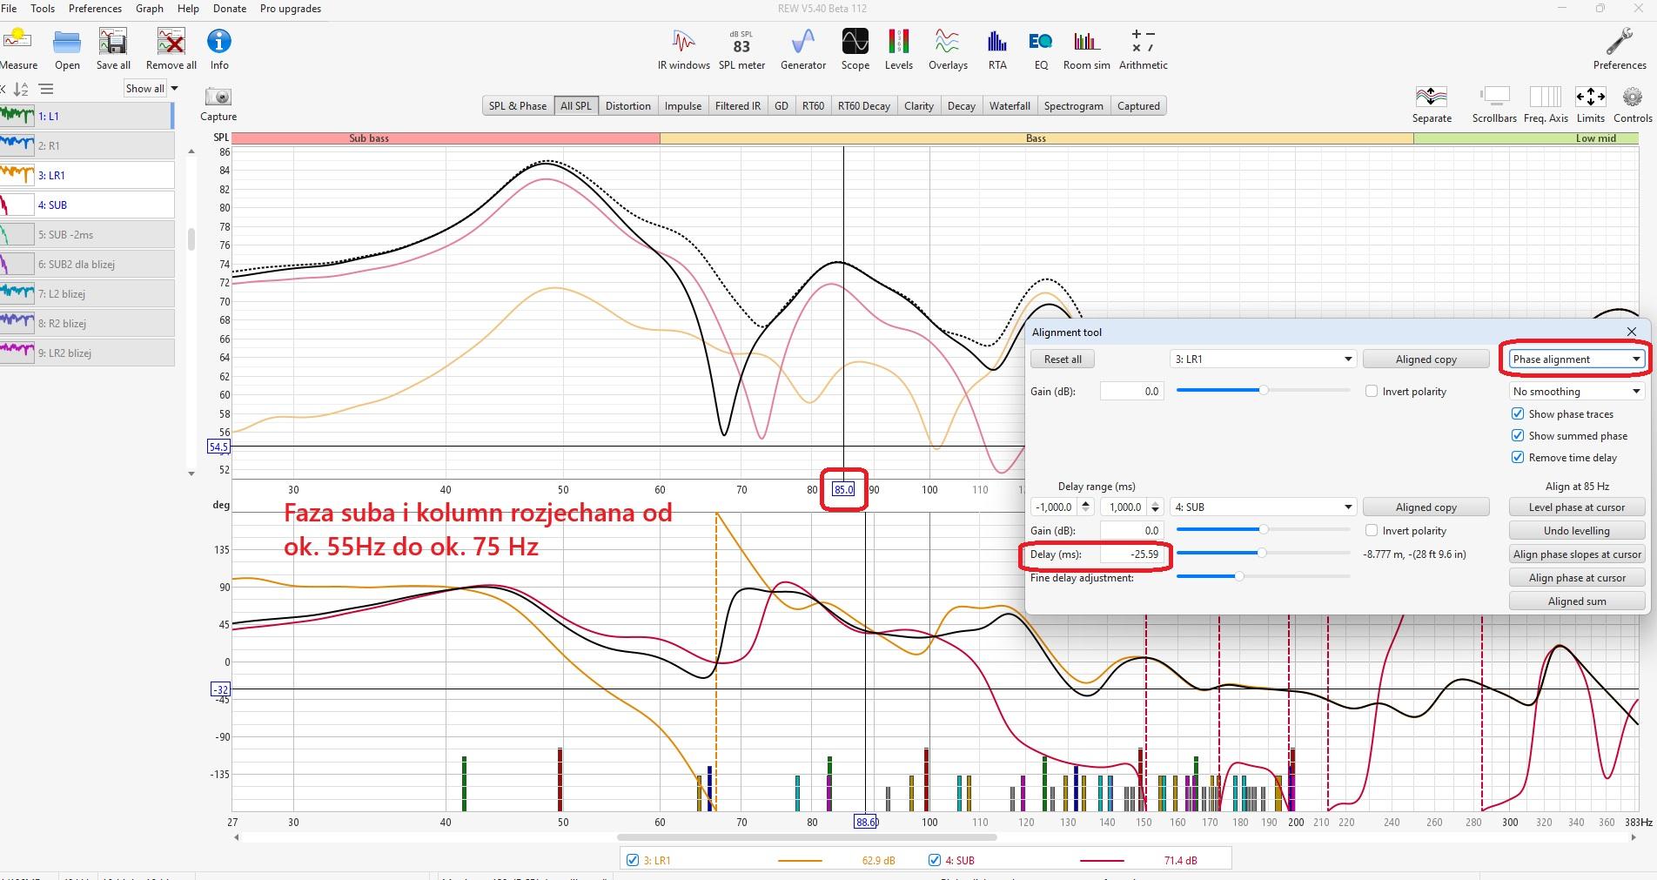Open the Room sim tool
Screen dimensions: 1657x880
[1086, 49]
